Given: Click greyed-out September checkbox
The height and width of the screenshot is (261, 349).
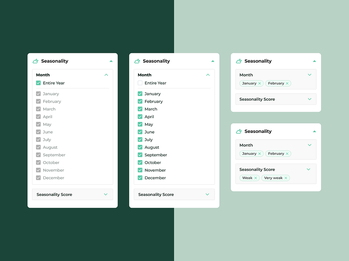Looking at the screenshot, I should tap(38, 155).
